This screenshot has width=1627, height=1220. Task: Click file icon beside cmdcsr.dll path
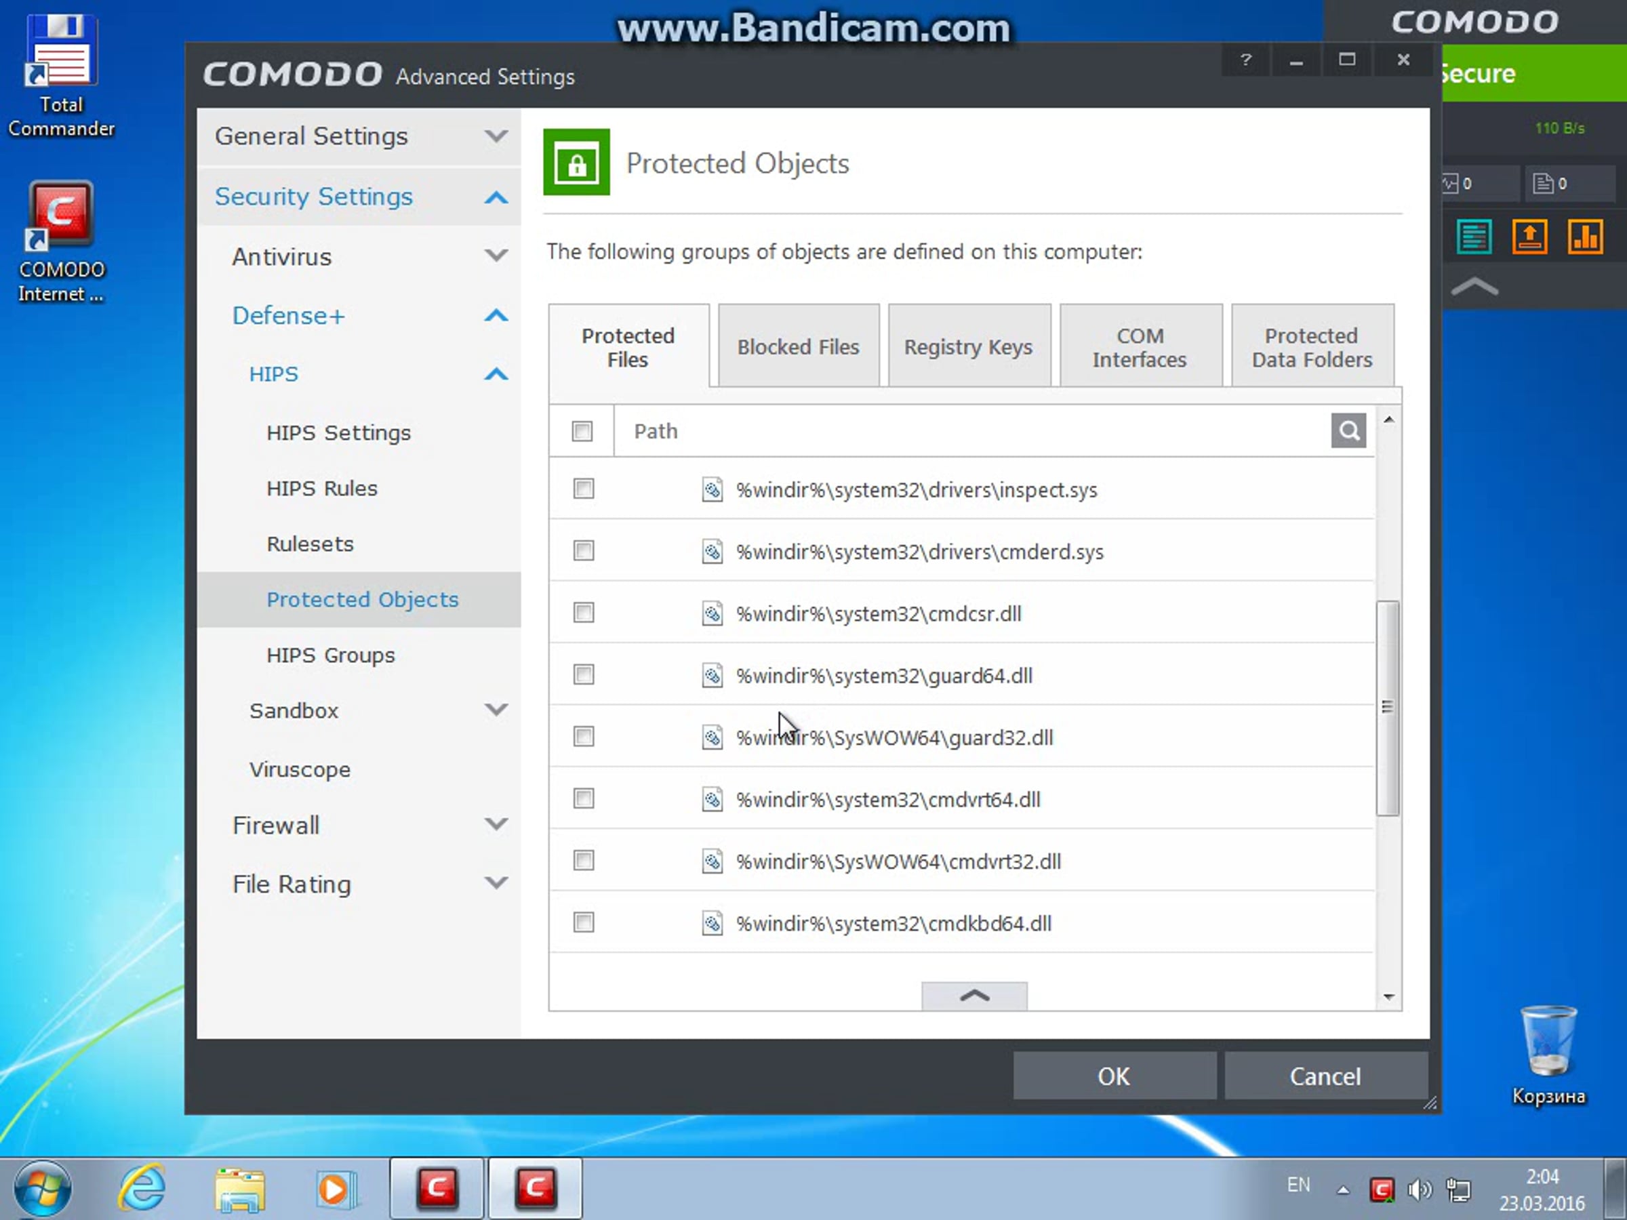tap(711, 613)
